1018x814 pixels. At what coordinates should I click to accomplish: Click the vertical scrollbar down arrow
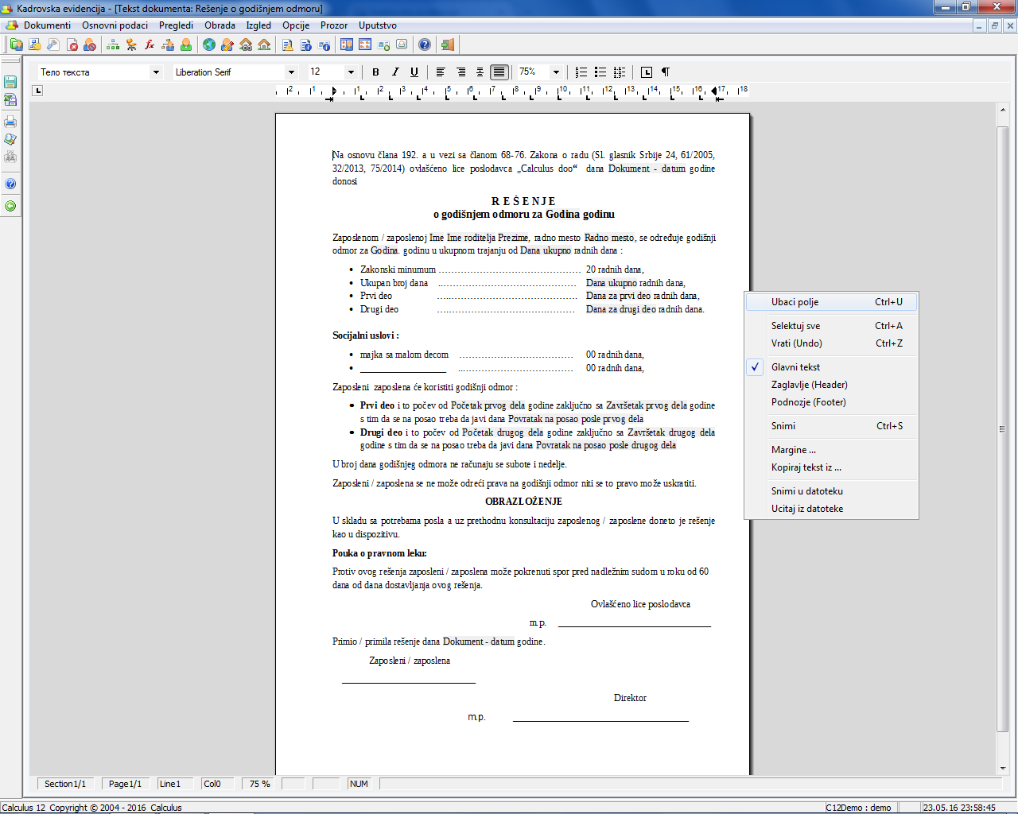point(1002,769)
